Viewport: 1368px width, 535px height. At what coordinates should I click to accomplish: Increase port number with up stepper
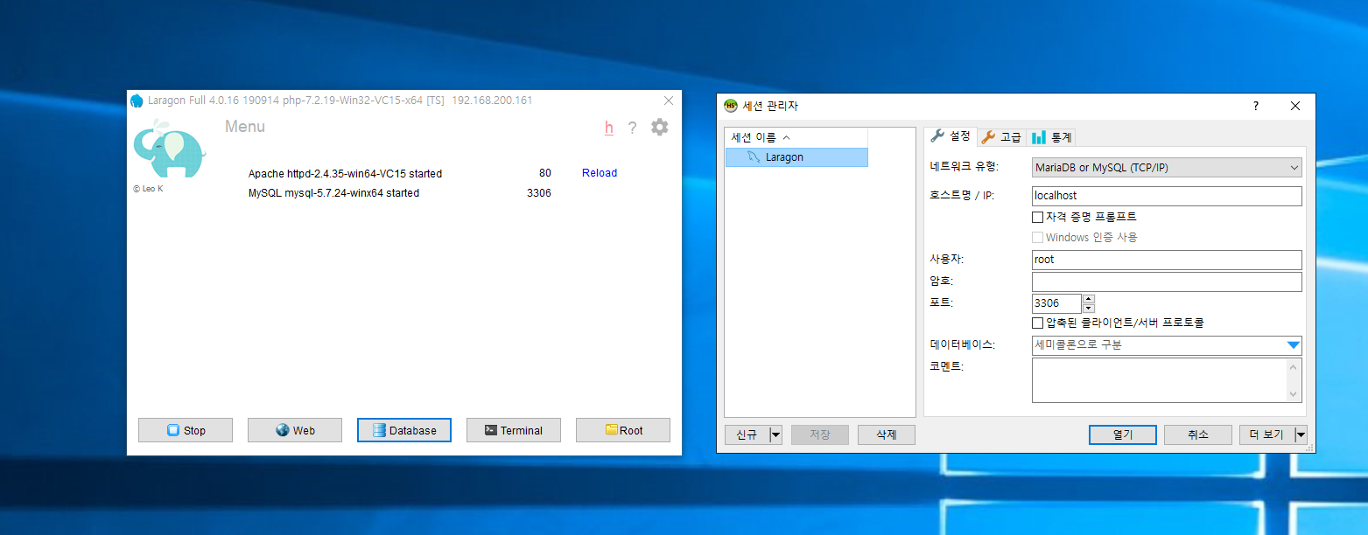point(1089,299)
